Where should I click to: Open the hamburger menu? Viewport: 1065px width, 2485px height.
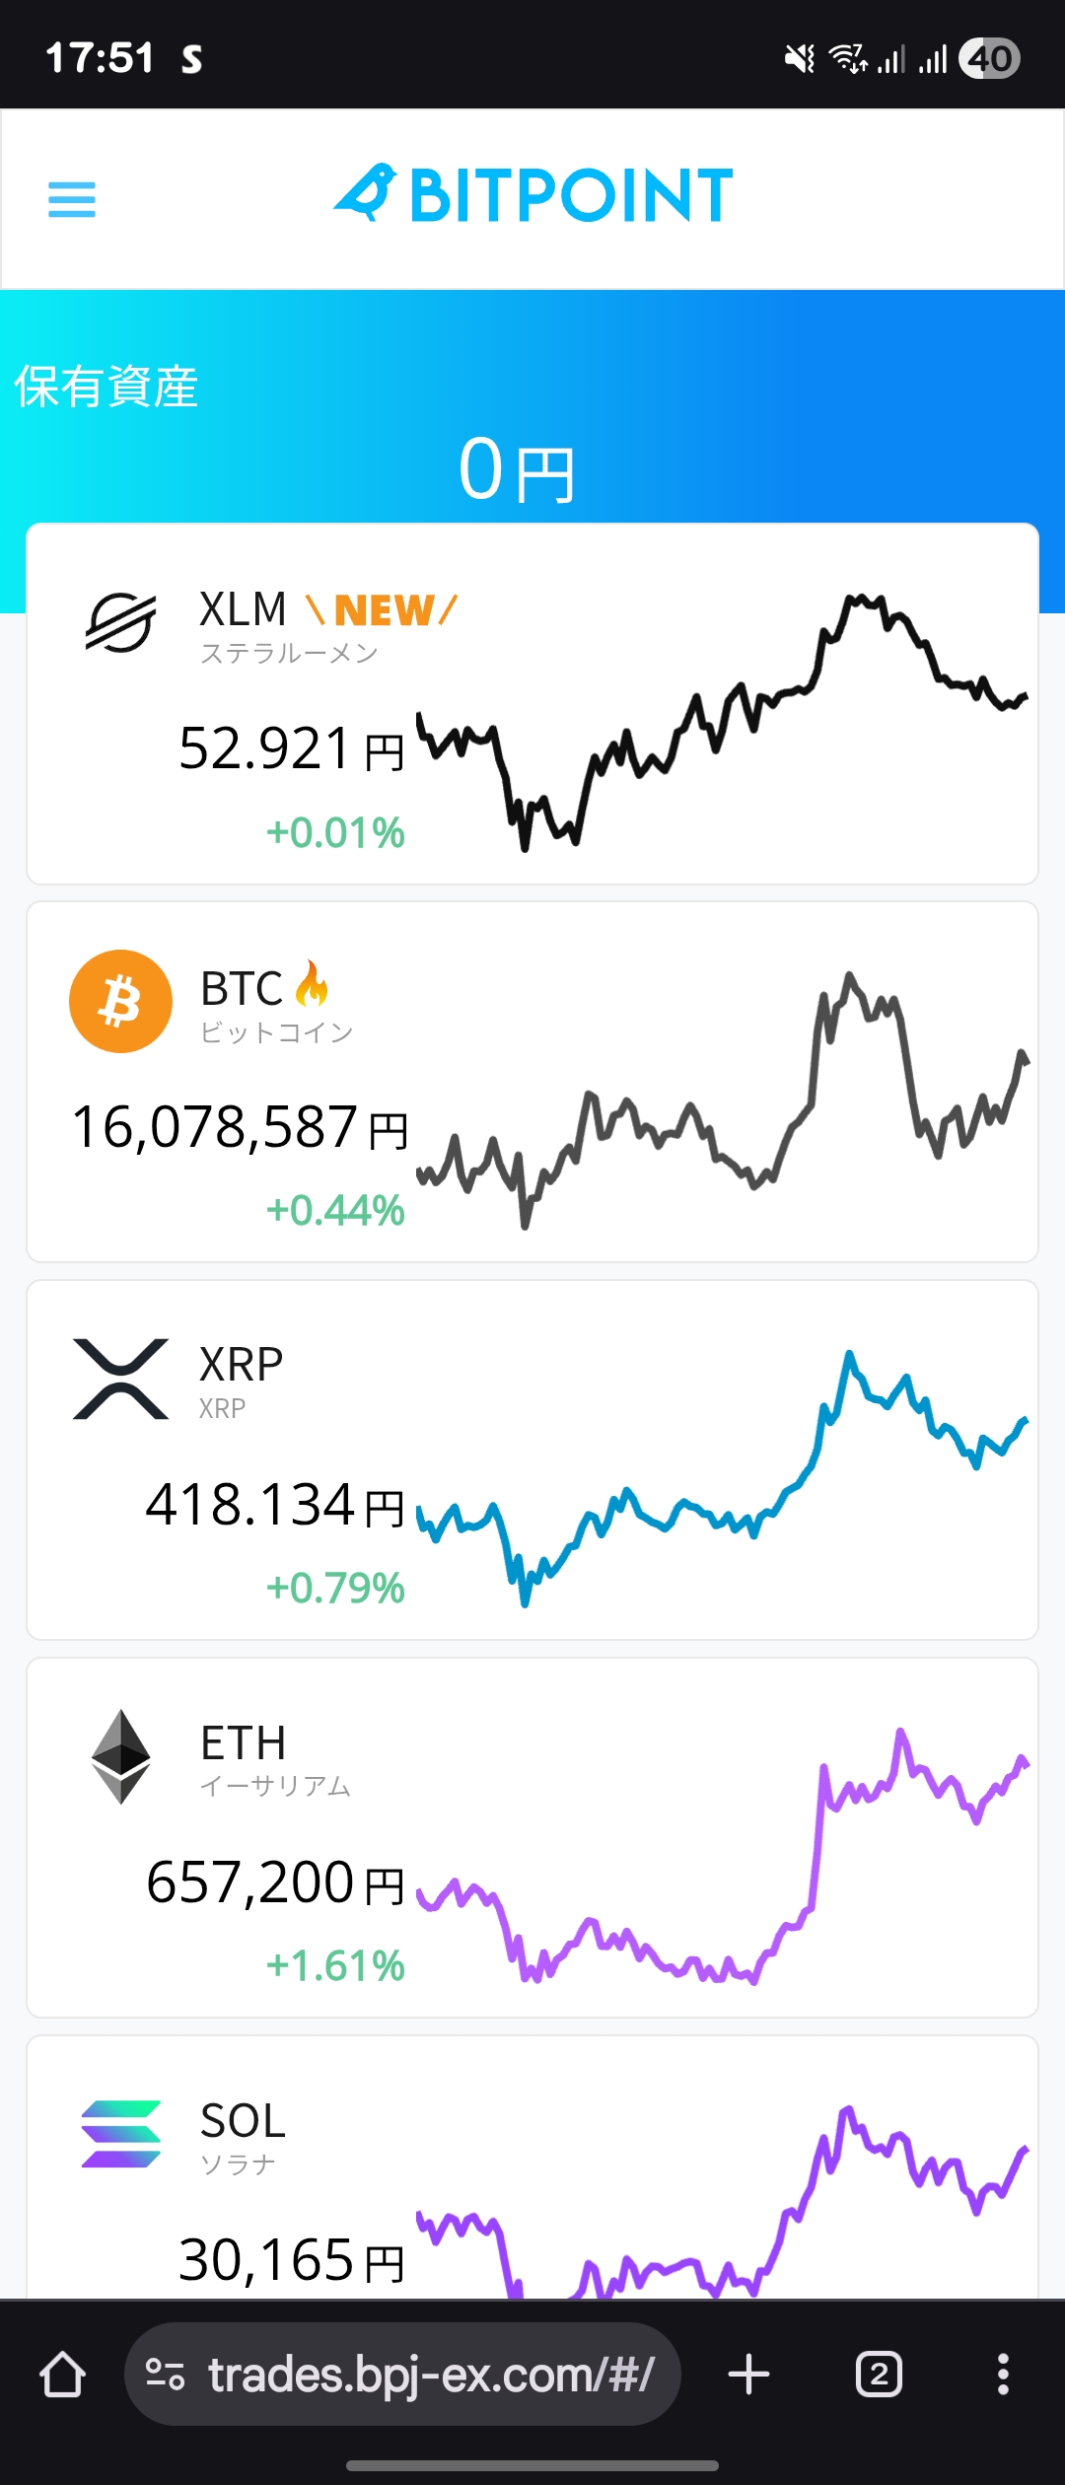(72, 199)
